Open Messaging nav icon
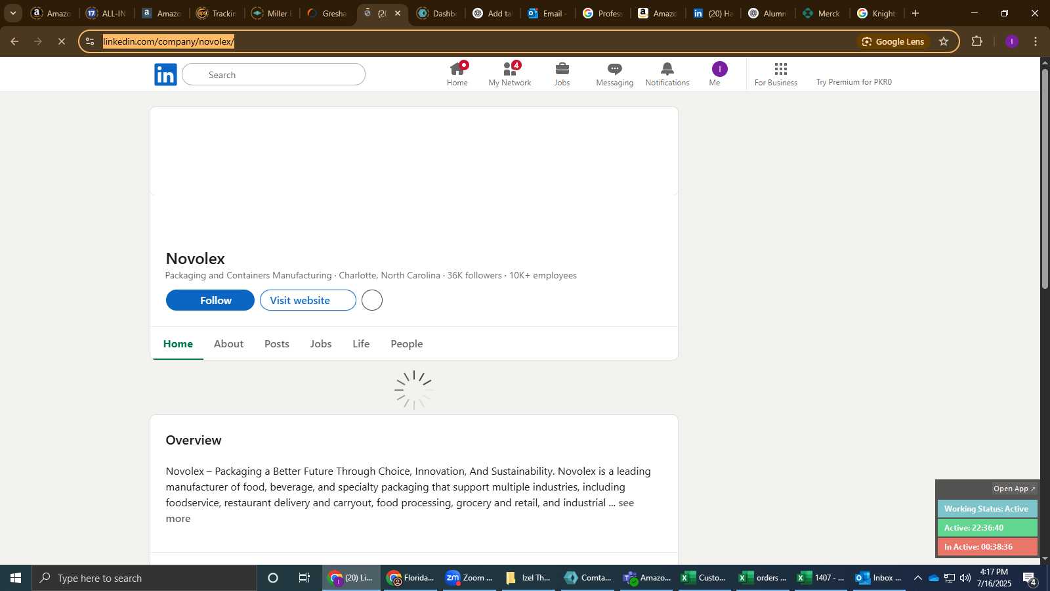Viewport: 1050px width, 591px height. tap(614, 74)
